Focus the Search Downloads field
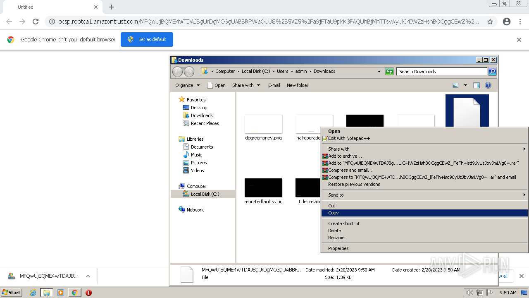 pyautogui.click(x=442, y=72)
